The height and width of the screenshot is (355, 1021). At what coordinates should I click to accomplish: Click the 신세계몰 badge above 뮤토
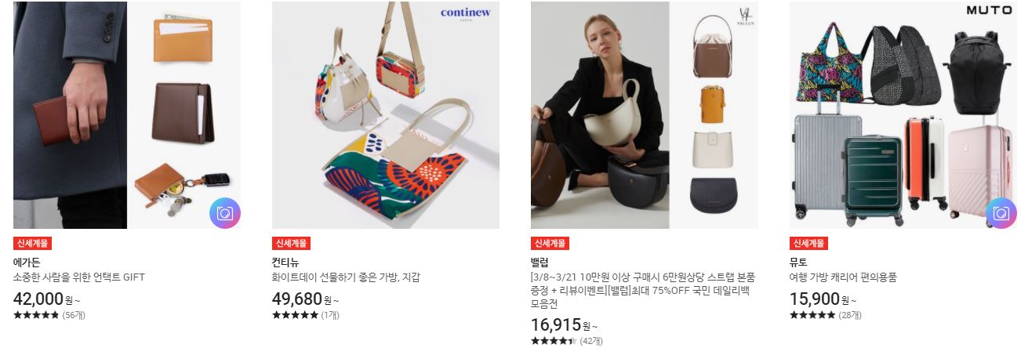coord(808,243)
